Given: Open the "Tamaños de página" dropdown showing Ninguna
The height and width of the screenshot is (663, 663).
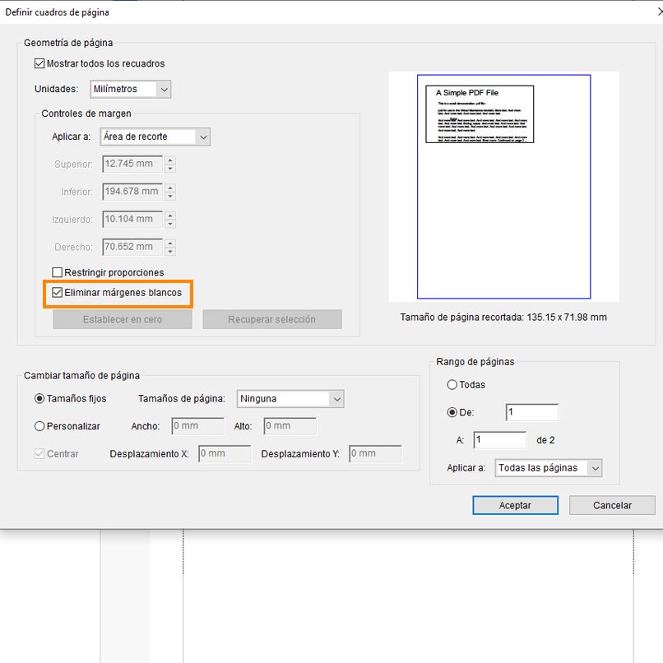Looking at the screenshot, I should 290,398.
